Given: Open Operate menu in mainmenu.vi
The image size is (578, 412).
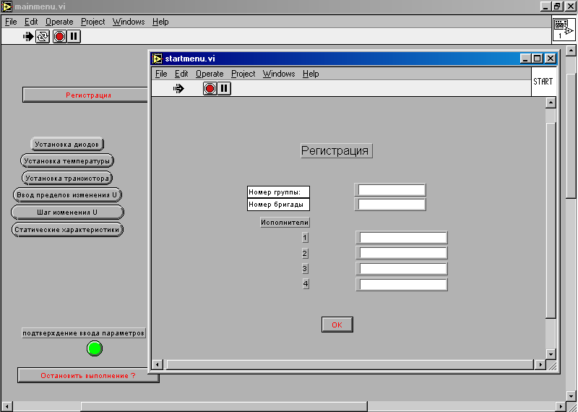Looking at the screenshot, I should 59,22.
